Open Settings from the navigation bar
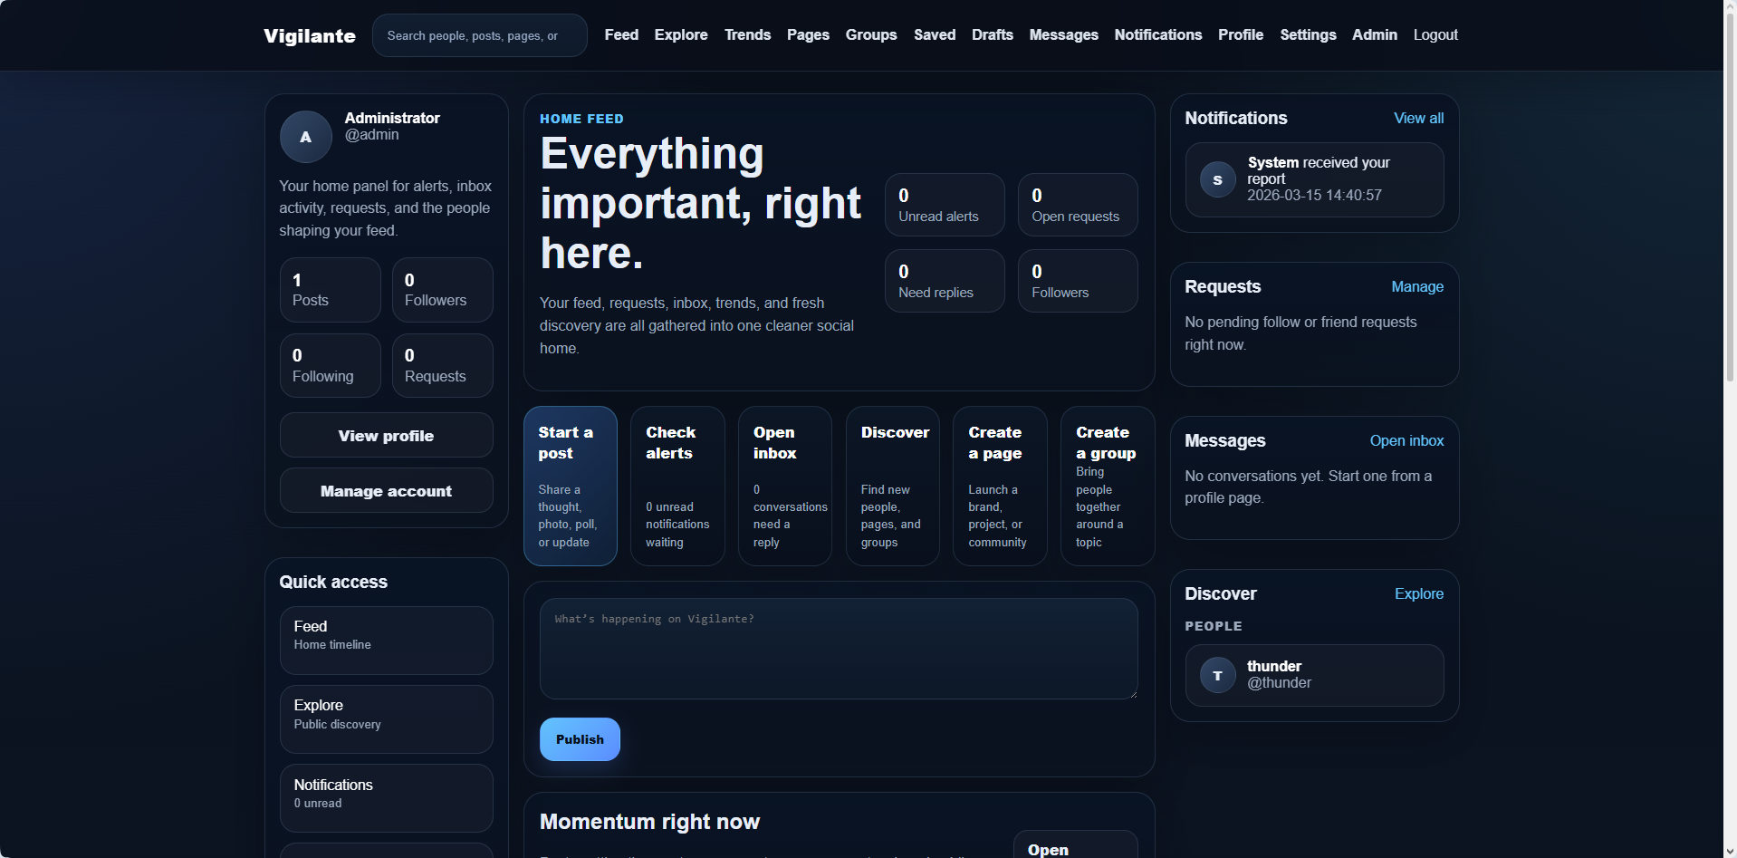 click(1307, 34)
